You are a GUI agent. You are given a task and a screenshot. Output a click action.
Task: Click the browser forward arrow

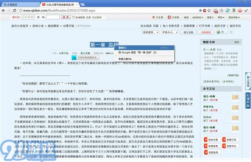9,11
